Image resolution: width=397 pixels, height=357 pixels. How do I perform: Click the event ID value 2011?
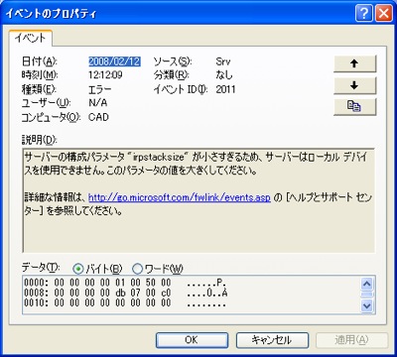point(225,89)
